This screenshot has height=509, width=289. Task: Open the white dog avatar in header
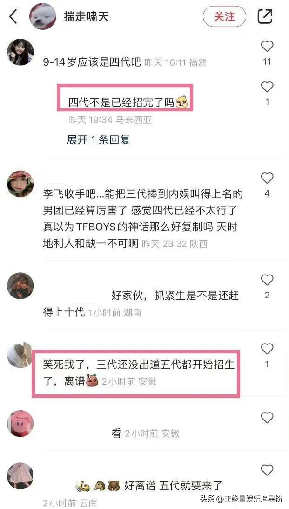43,16
